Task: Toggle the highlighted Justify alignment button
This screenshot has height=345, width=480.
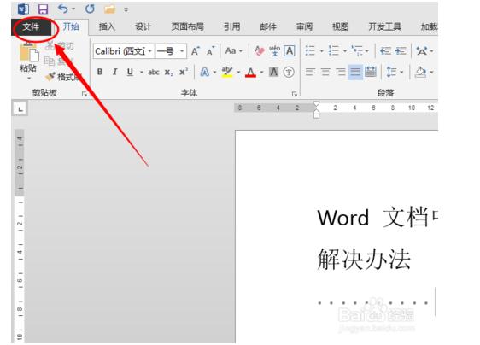Action: click(355, 72)
